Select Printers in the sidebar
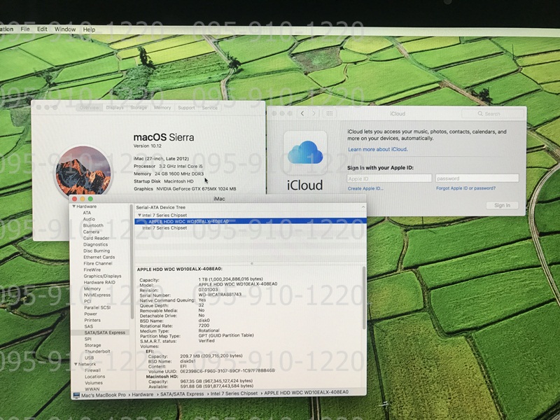560x420 pixels. [x=92, y=321]
